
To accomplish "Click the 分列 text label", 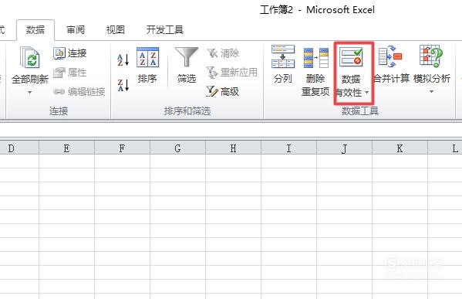I will coord(283,79).
